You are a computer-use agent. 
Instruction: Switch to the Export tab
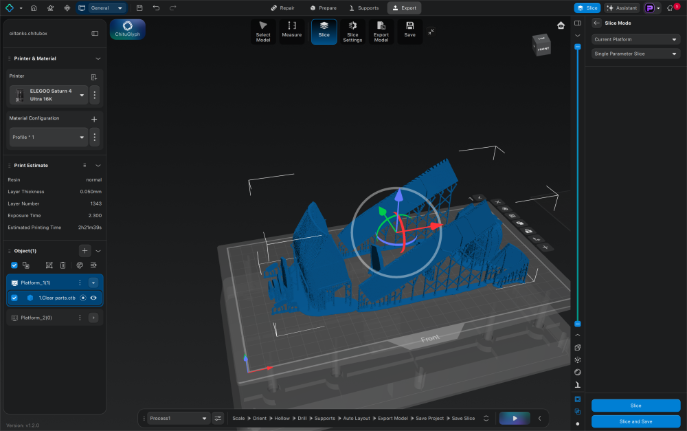405,8
